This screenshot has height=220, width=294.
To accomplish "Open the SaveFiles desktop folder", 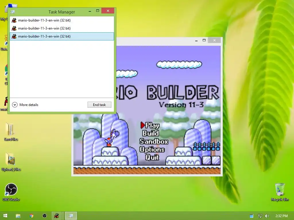I will (x=11, y=132).
